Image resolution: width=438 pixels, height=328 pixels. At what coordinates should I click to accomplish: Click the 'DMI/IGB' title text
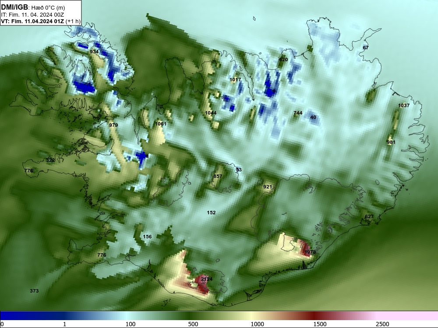pyautogui.click(x=14, y=7)
